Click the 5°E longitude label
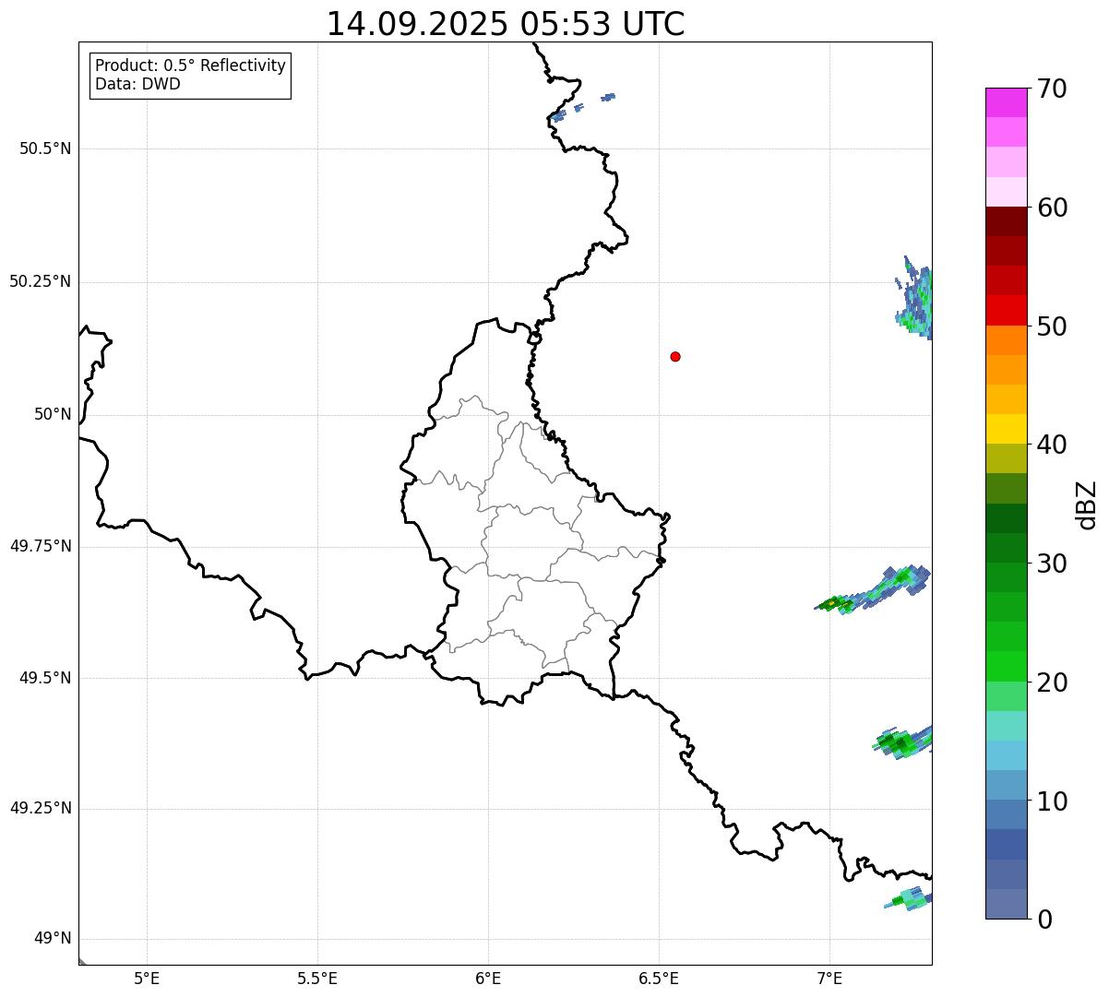The image size is (1109, 997). (147, 978)
